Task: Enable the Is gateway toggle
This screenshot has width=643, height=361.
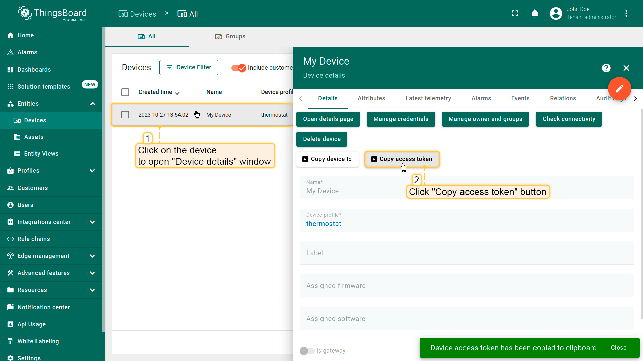Action: (x=307, y=351)
